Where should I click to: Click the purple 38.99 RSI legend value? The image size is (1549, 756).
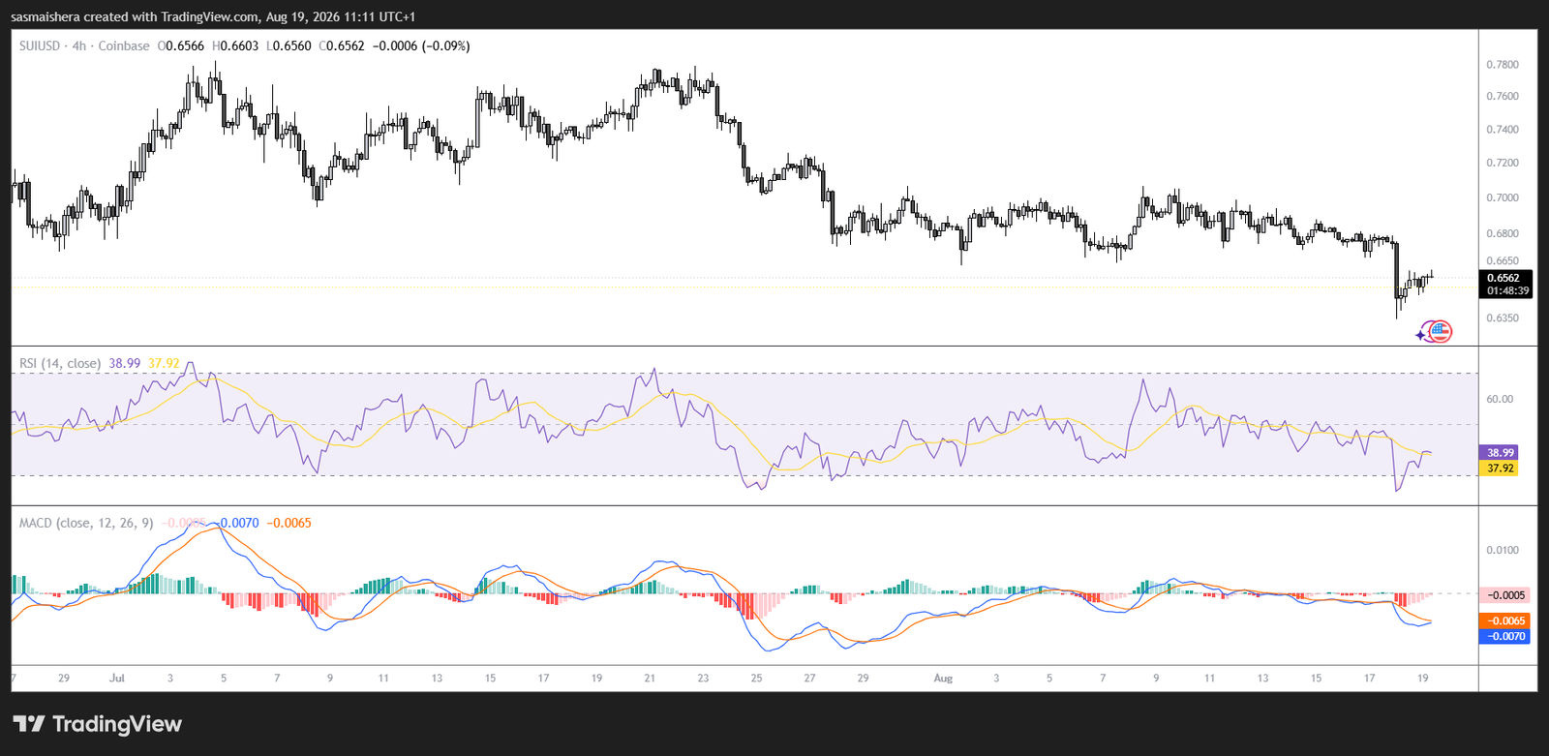click(124, 363)
